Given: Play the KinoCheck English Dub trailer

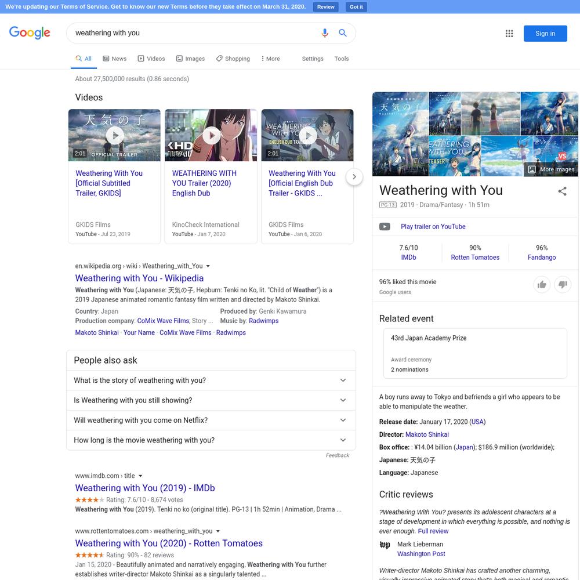Looking at the screenshot, I should point(211,135).
